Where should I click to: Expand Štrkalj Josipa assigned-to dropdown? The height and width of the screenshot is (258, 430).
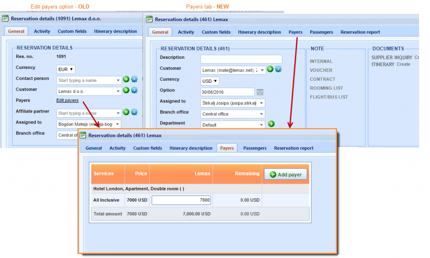pos(261,103)
